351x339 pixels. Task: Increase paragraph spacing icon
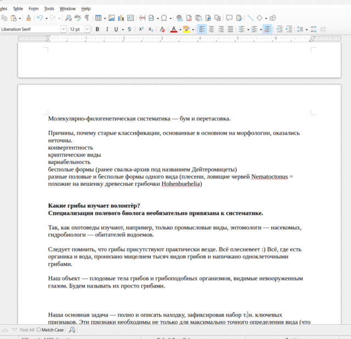tap(314, 29)
